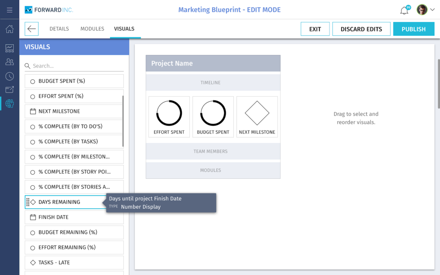The image size is (440, 275).
Task: Open the user profile avatar
Action: point(422,10)
